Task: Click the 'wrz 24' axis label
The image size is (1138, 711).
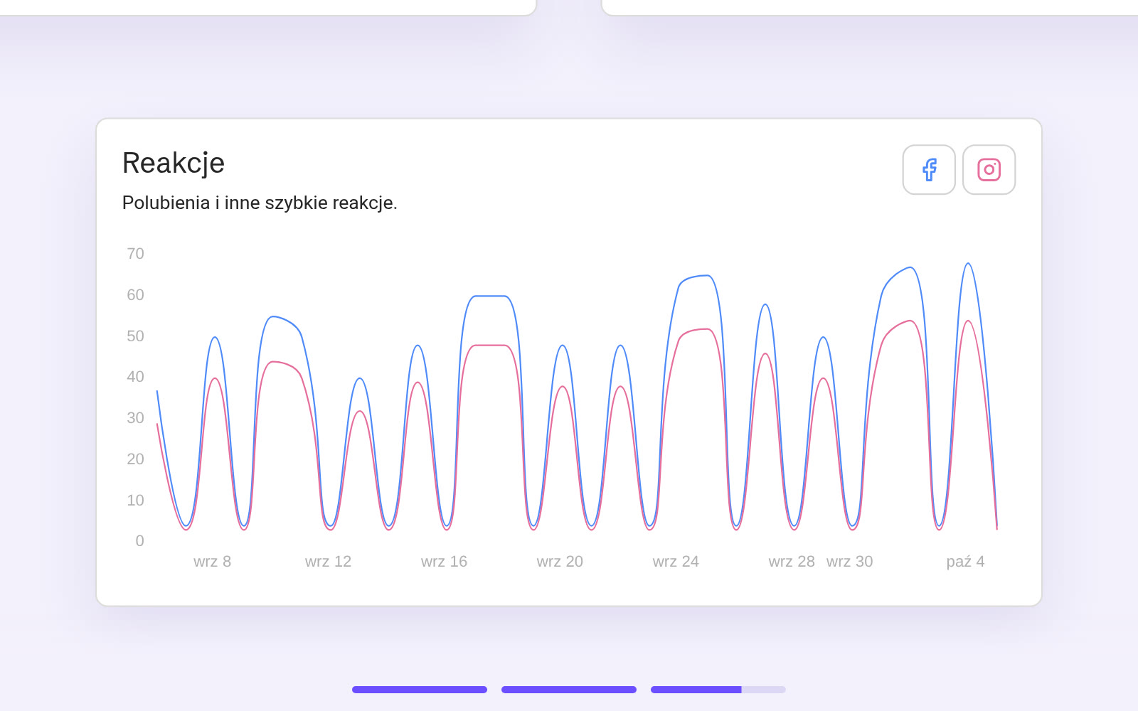Action: (676, 562)
